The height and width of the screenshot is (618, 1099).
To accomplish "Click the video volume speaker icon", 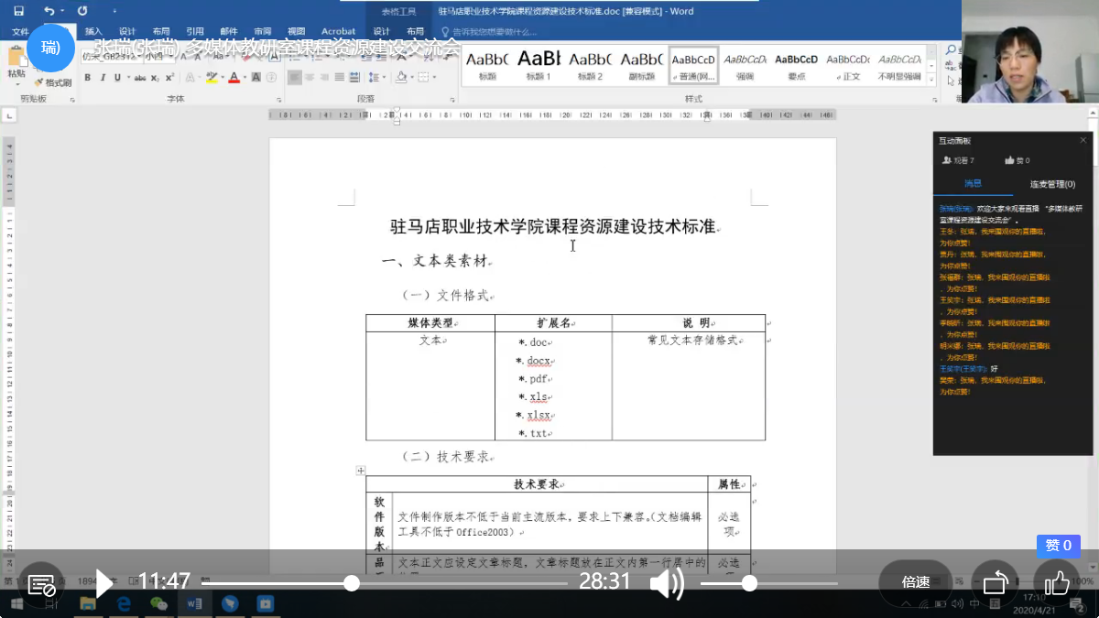I will 667,583.
